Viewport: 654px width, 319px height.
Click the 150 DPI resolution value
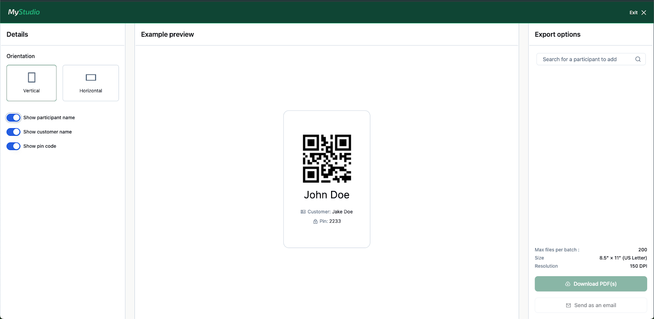click(638, 266)
